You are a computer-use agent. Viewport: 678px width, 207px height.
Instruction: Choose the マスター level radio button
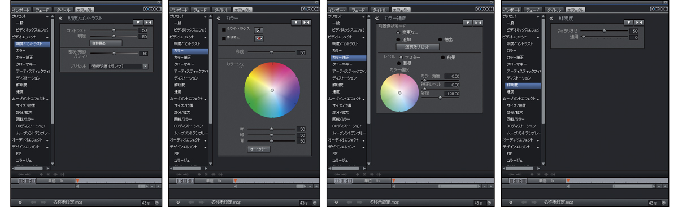[x=401, y=57]
